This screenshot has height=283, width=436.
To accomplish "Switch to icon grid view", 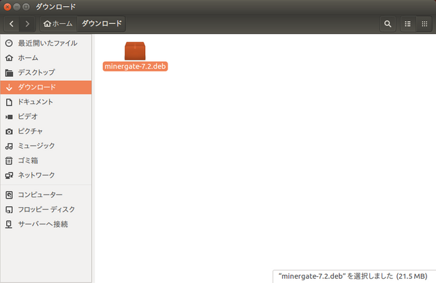I will pyautogui.click(x=424, y=24).
